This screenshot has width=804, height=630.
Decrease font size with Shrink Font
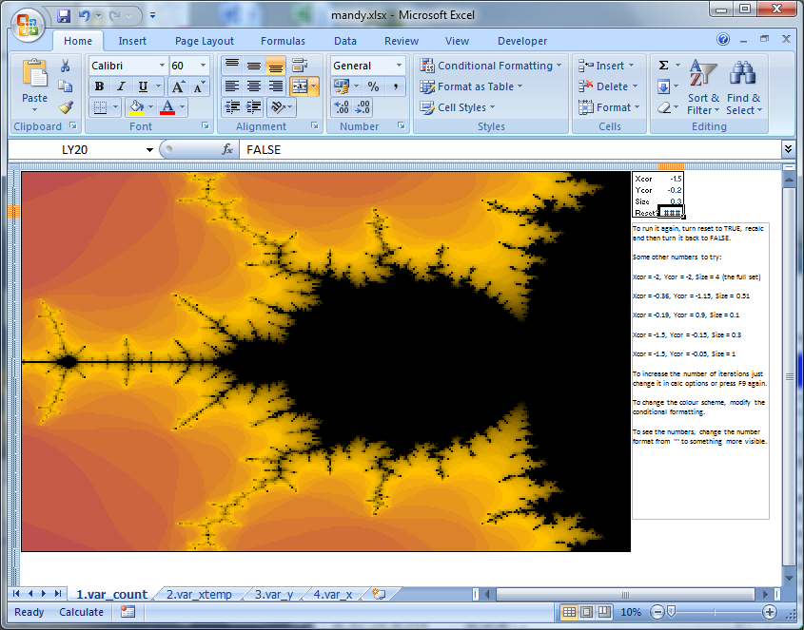click(199, 86)
